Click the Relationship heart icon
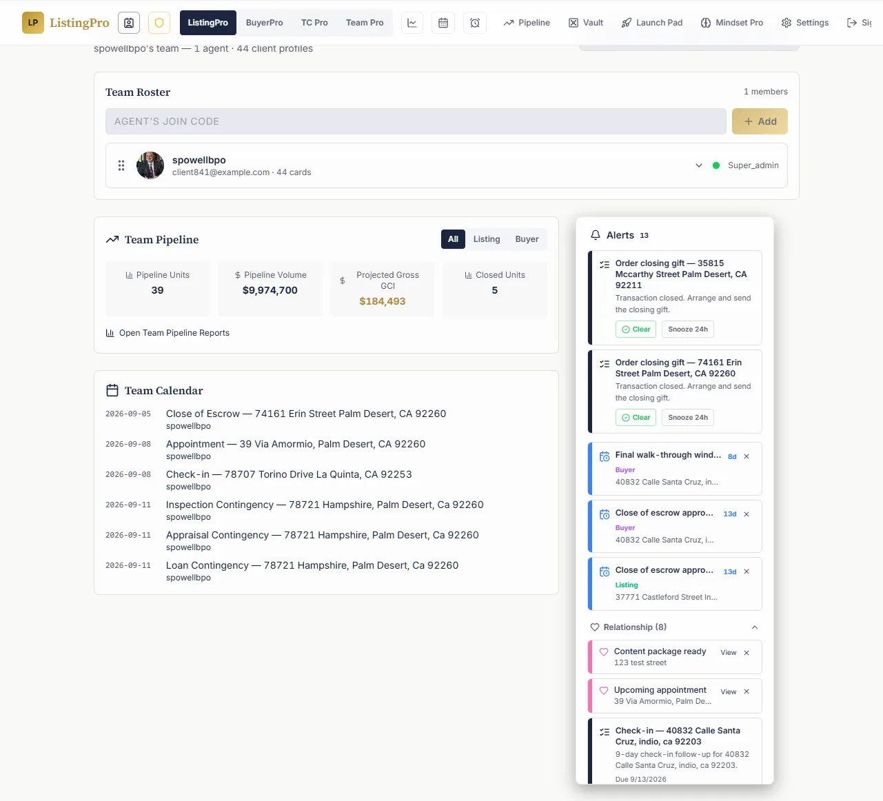The width and height of the screenshot is (883, 801). (x=595, y=627)
